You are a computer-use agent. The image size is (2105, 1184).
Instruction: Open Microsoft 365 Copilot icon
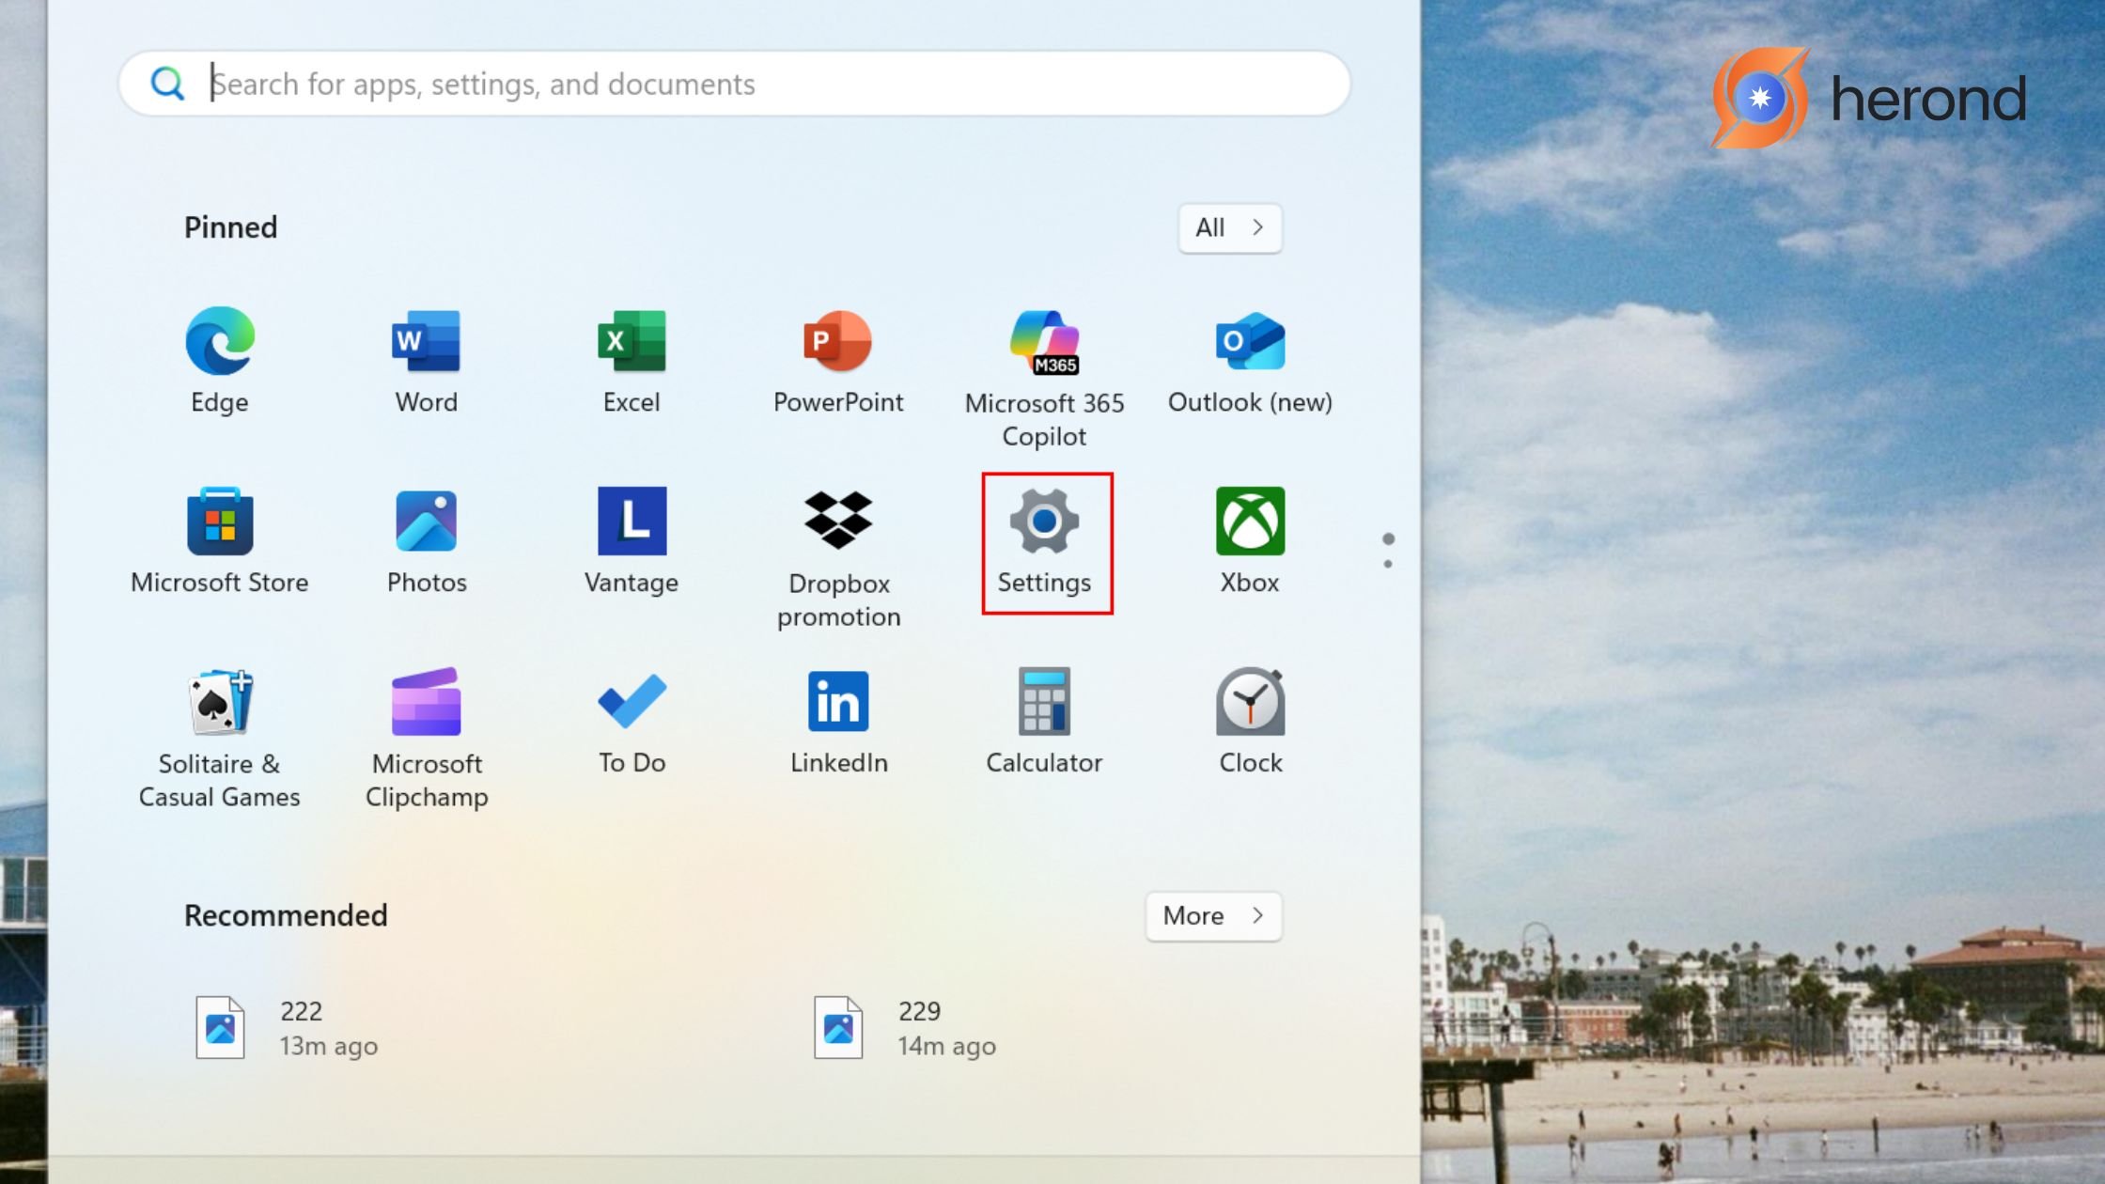(x=1044, y=342)
